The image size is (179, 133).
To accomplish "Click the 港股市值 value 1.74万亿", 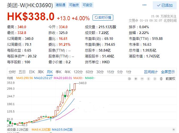I will (x=153, y=56).
